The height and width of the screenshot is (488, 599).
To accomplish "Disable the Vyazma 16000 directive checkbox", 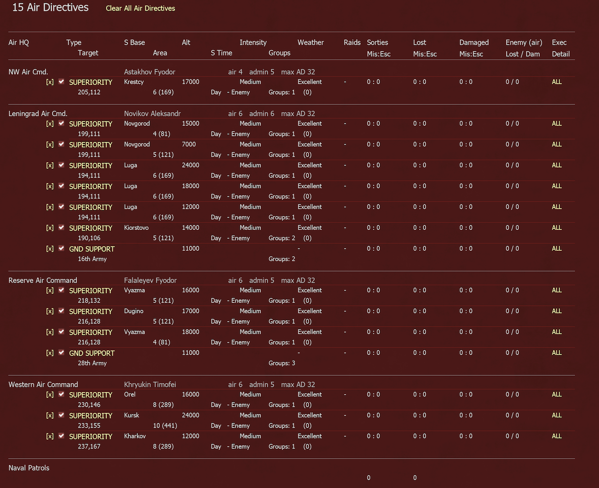I will point(61,290).
